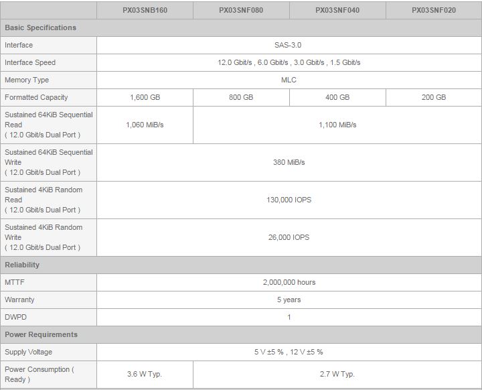482x390 pixels.
Task: Click the 1,060 MiB/s read value
Action: pyautogui.click(x=145, y=125)
